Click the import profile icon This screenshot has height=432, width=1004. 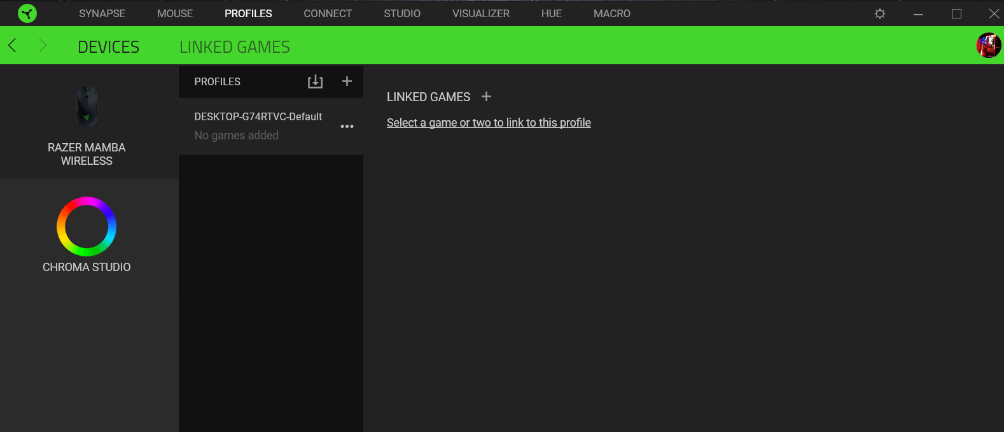(315, 81)
